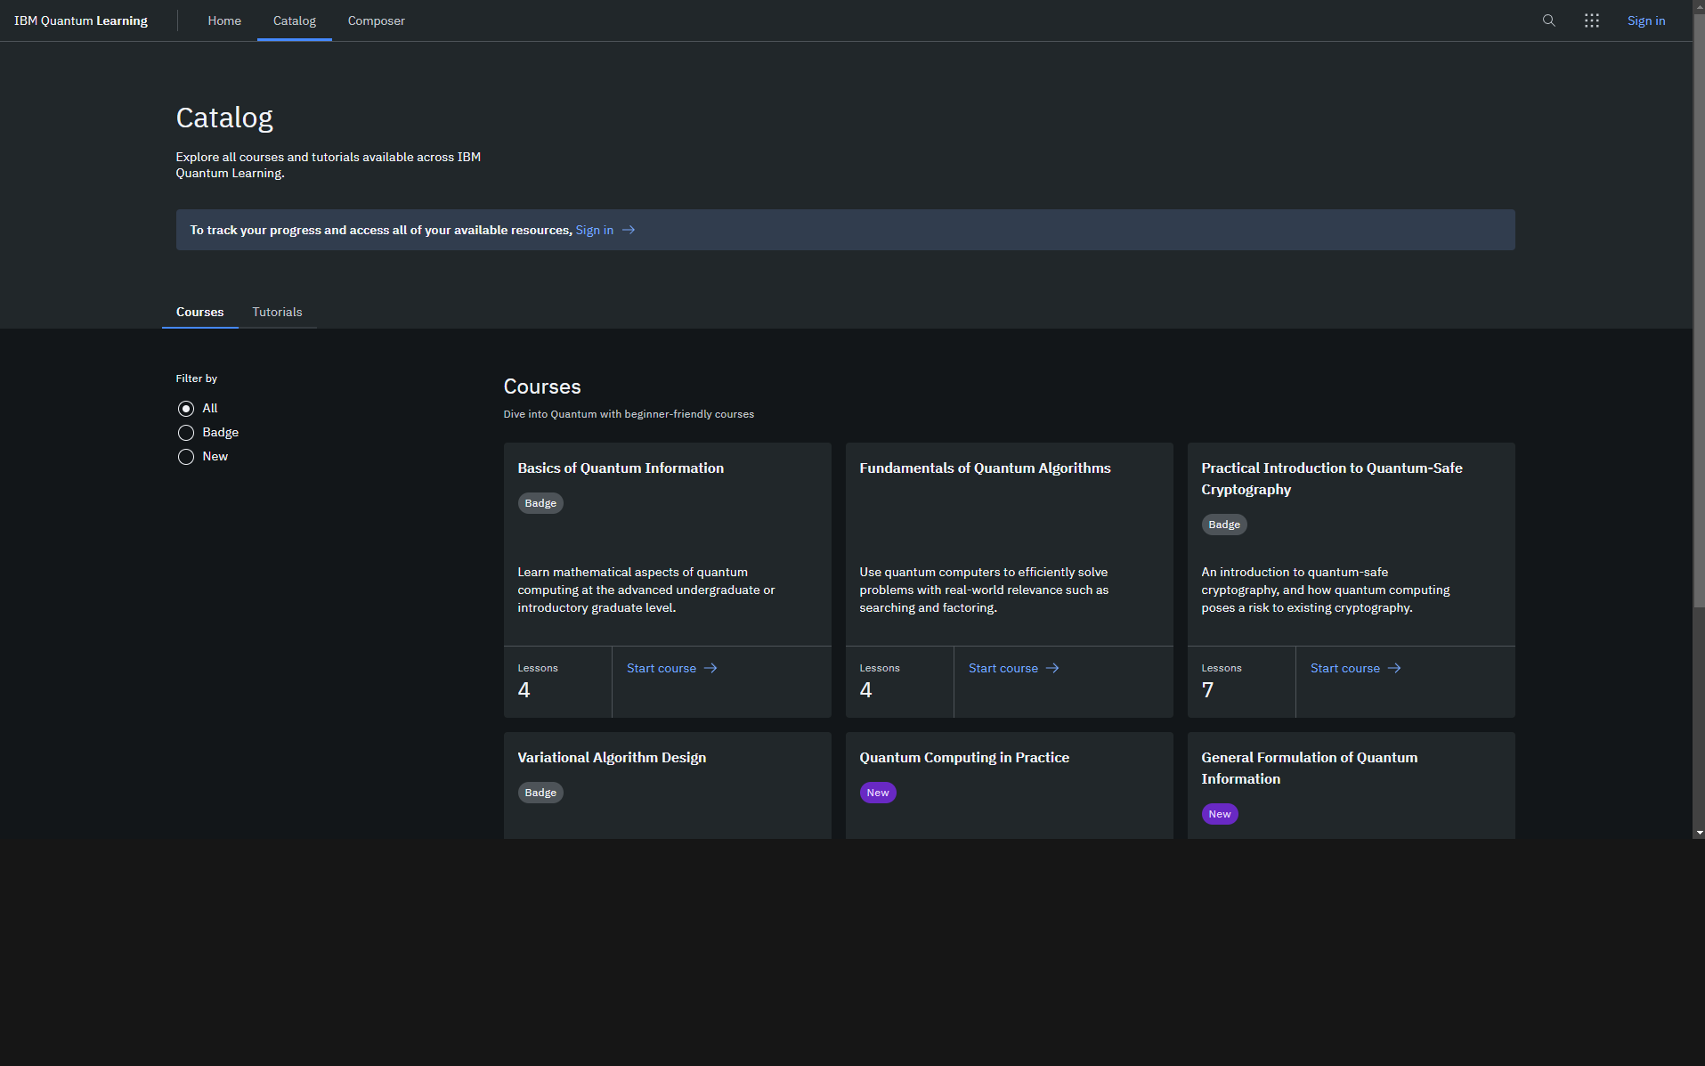Click Badge tag on Quantum-Safe Cryptography card
Viewport: 1705px width, 1066px height.
tap(1224, 525)
